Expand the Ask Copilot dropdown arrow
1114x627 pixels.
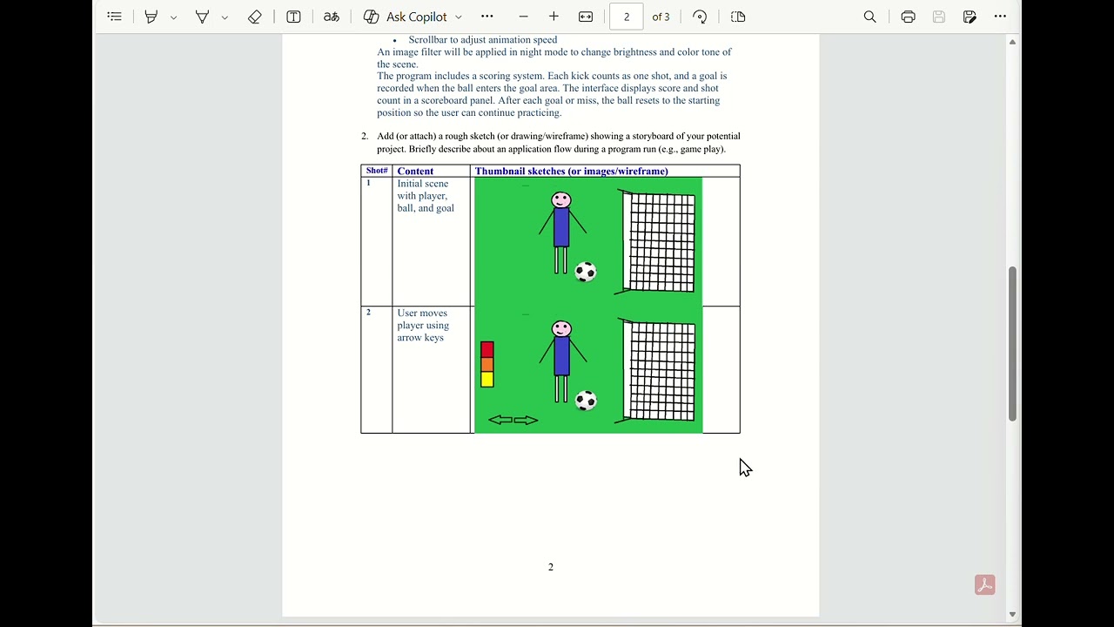459,17
